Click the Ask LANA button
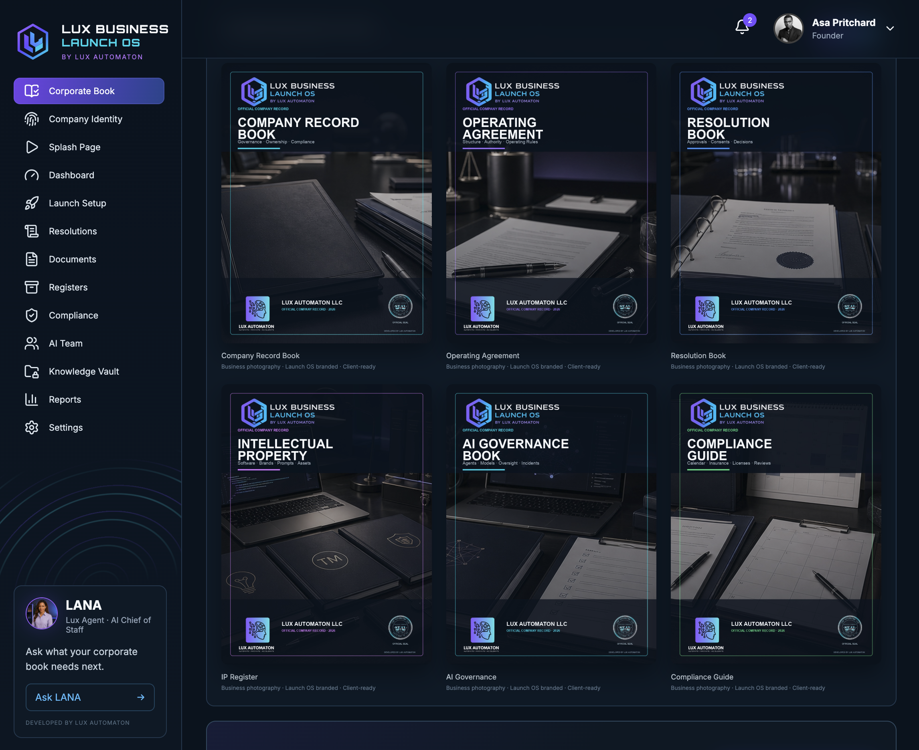Viewport: 919px width, 750px height. point(90,697)
